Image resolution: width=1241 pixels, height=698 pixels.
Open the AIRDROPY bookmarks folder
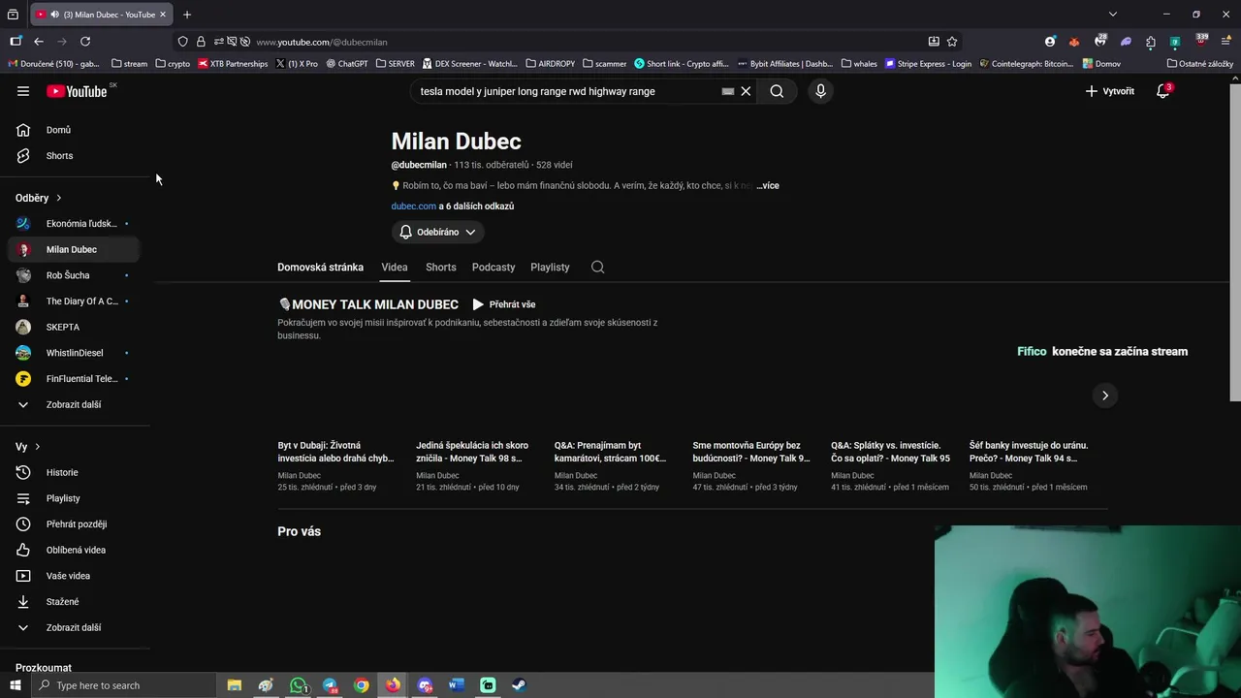tap(550, 64)
